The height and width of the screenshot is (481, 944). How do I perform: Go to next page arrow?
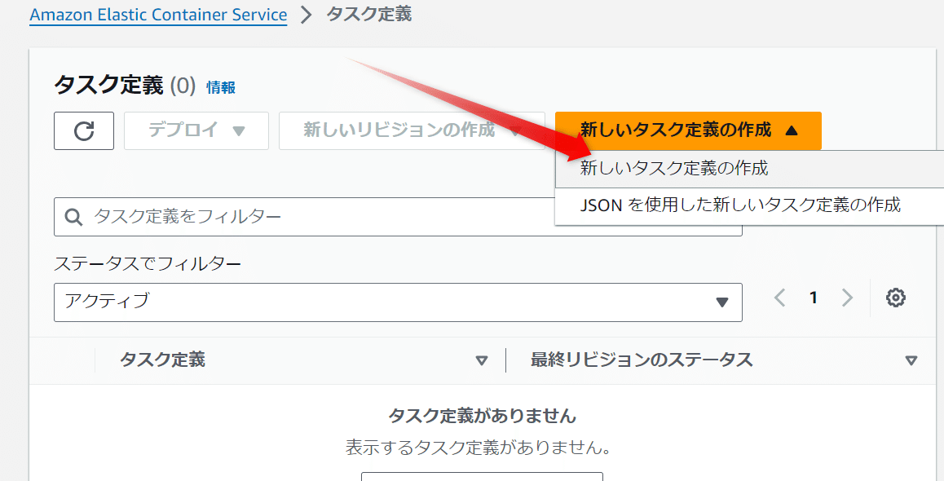(x=847, y=298)
